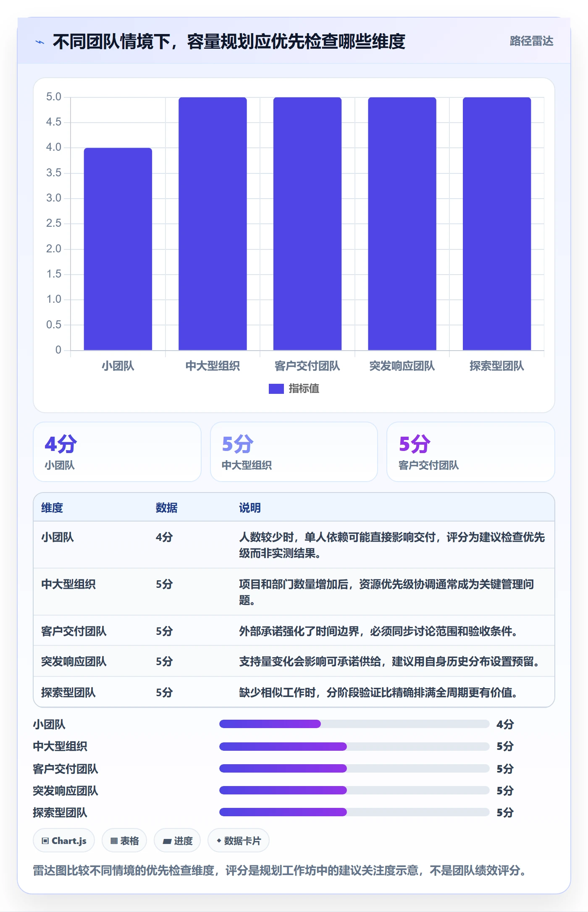Click the 维度 column header
The width and height of the screenshot is (588, 912).
tap(52, 508)
